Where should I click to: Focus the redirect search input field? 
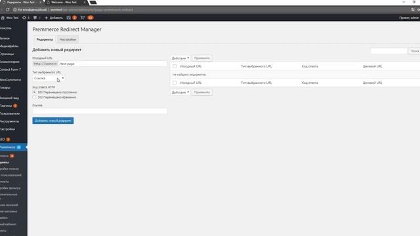(x=388, y=51)
